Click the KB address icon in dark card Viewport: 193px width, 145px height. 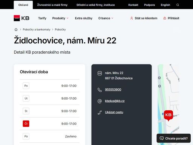100,73
